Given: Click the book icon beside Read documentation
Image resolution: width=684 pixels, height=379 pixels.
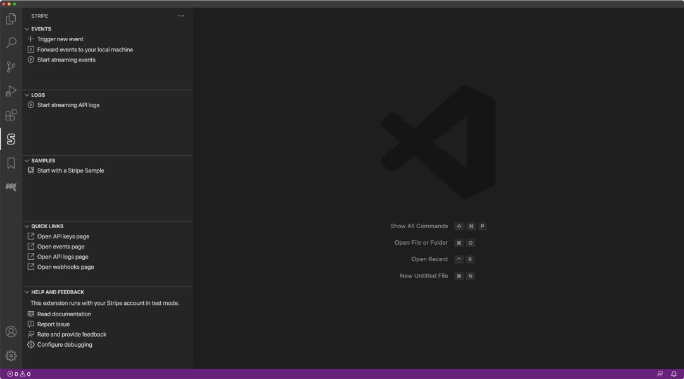Looking at the screenshot, I should [x=30, y=314].
